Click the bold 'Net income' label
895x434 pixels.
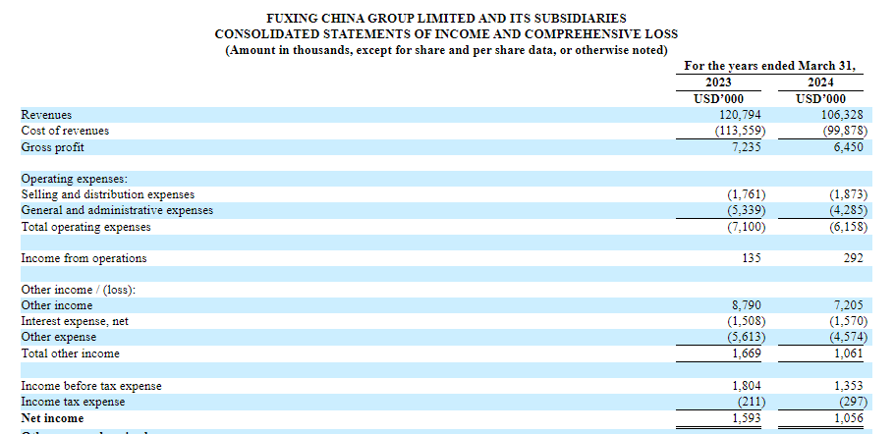pos(52,418)
